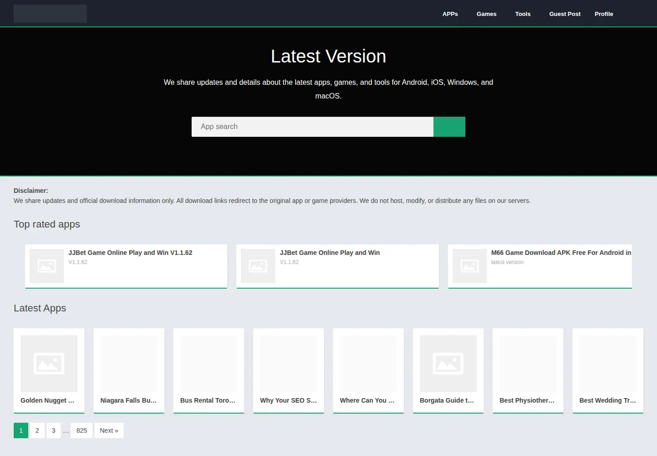Open the M66 Game Download APK title

click(561, 253)
